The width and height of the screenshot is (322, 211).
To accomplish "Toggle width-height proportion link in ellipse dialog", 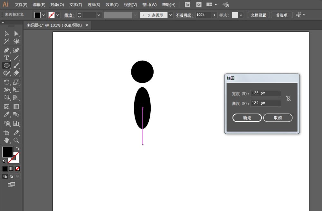I will pyautogui.click(x=289, y=98).
